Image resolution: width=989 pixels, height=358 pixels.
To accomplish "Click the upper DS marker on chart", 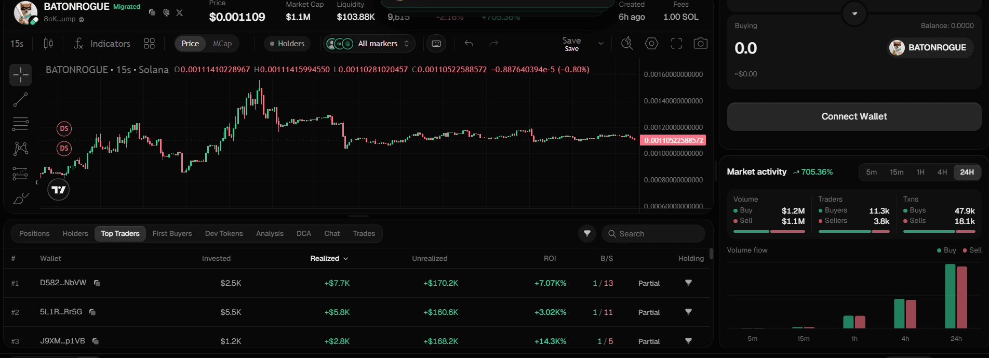I will [x=64, y=128].
